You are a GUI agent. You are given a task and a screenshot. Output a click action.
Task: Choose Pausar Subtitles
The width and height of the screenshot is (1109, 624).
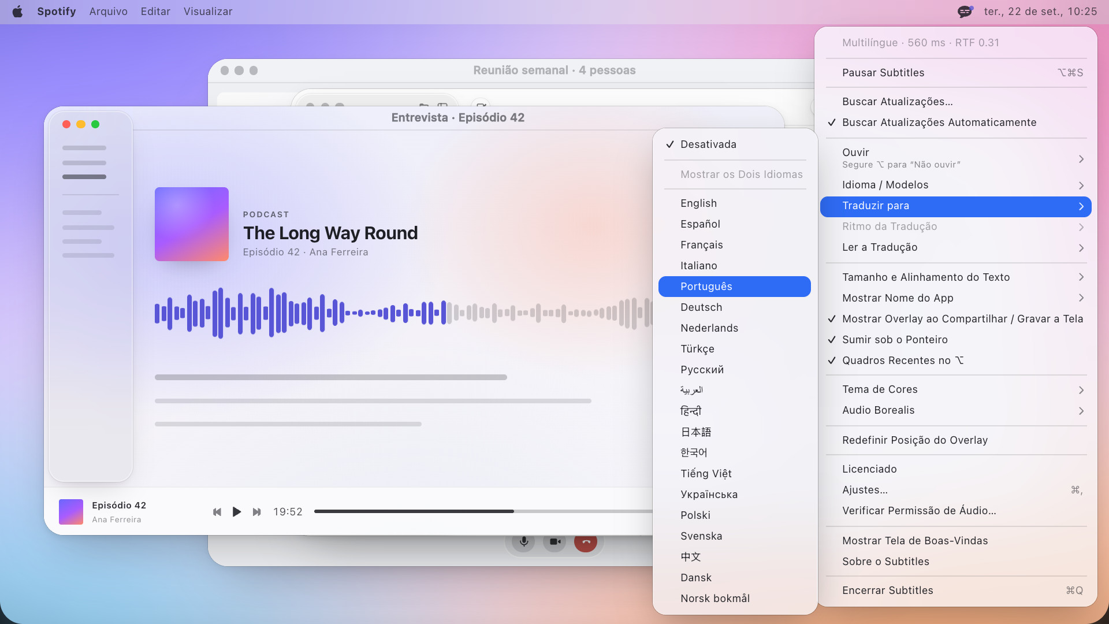point(956,73)
